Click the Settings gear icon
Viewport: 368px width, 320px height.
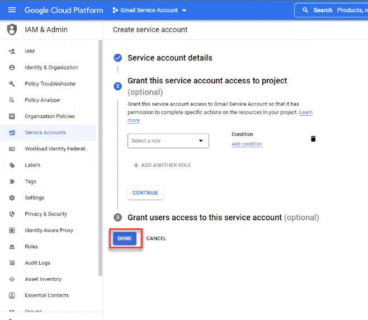tap(12, 197)
